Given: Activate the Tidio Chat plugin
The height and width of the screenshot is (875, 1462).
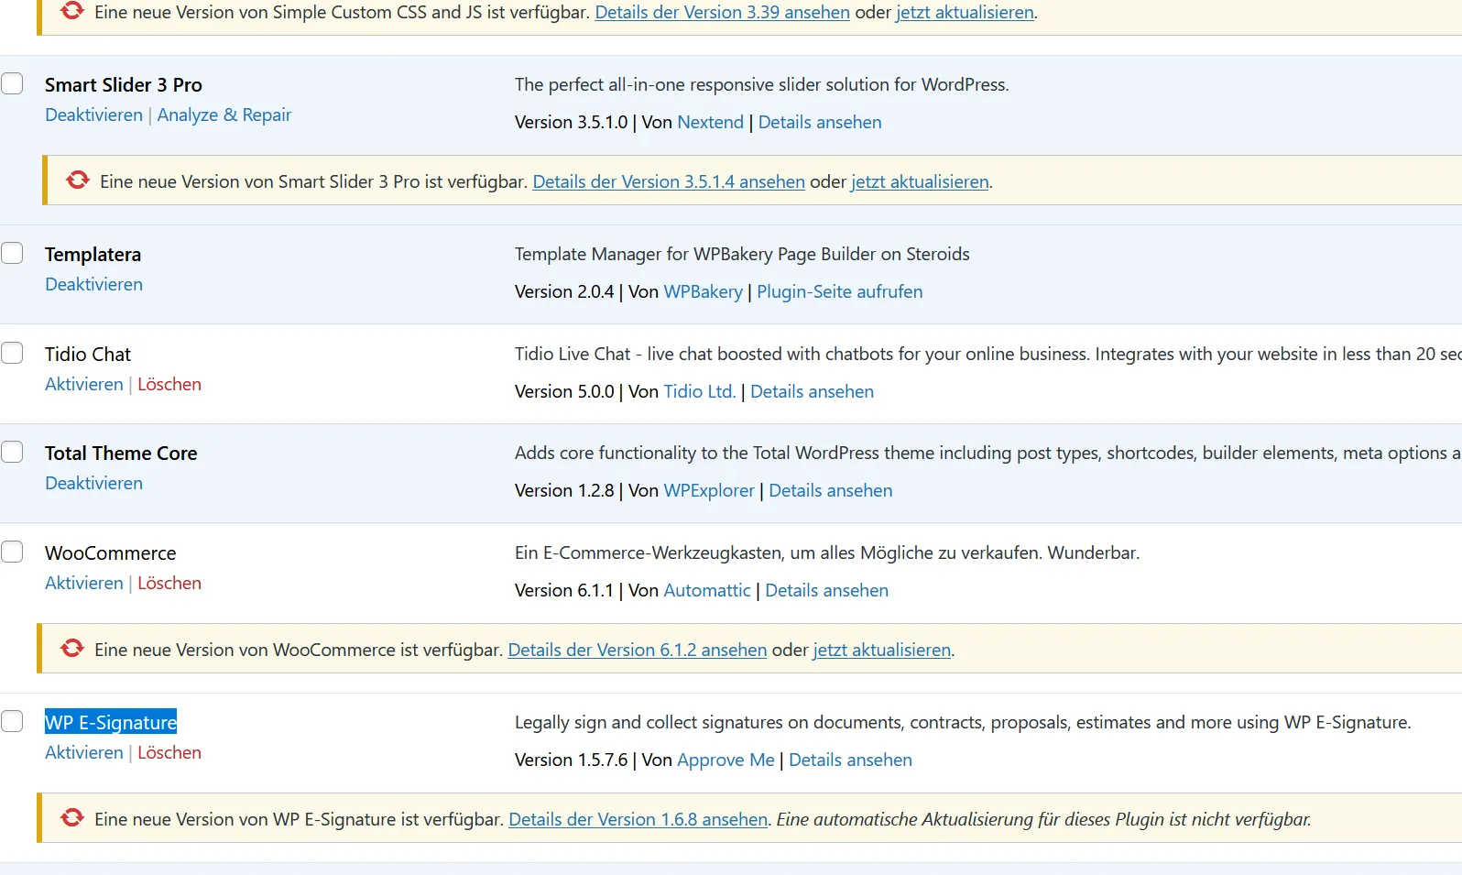Looking at the screenshot, I should 84,384.
